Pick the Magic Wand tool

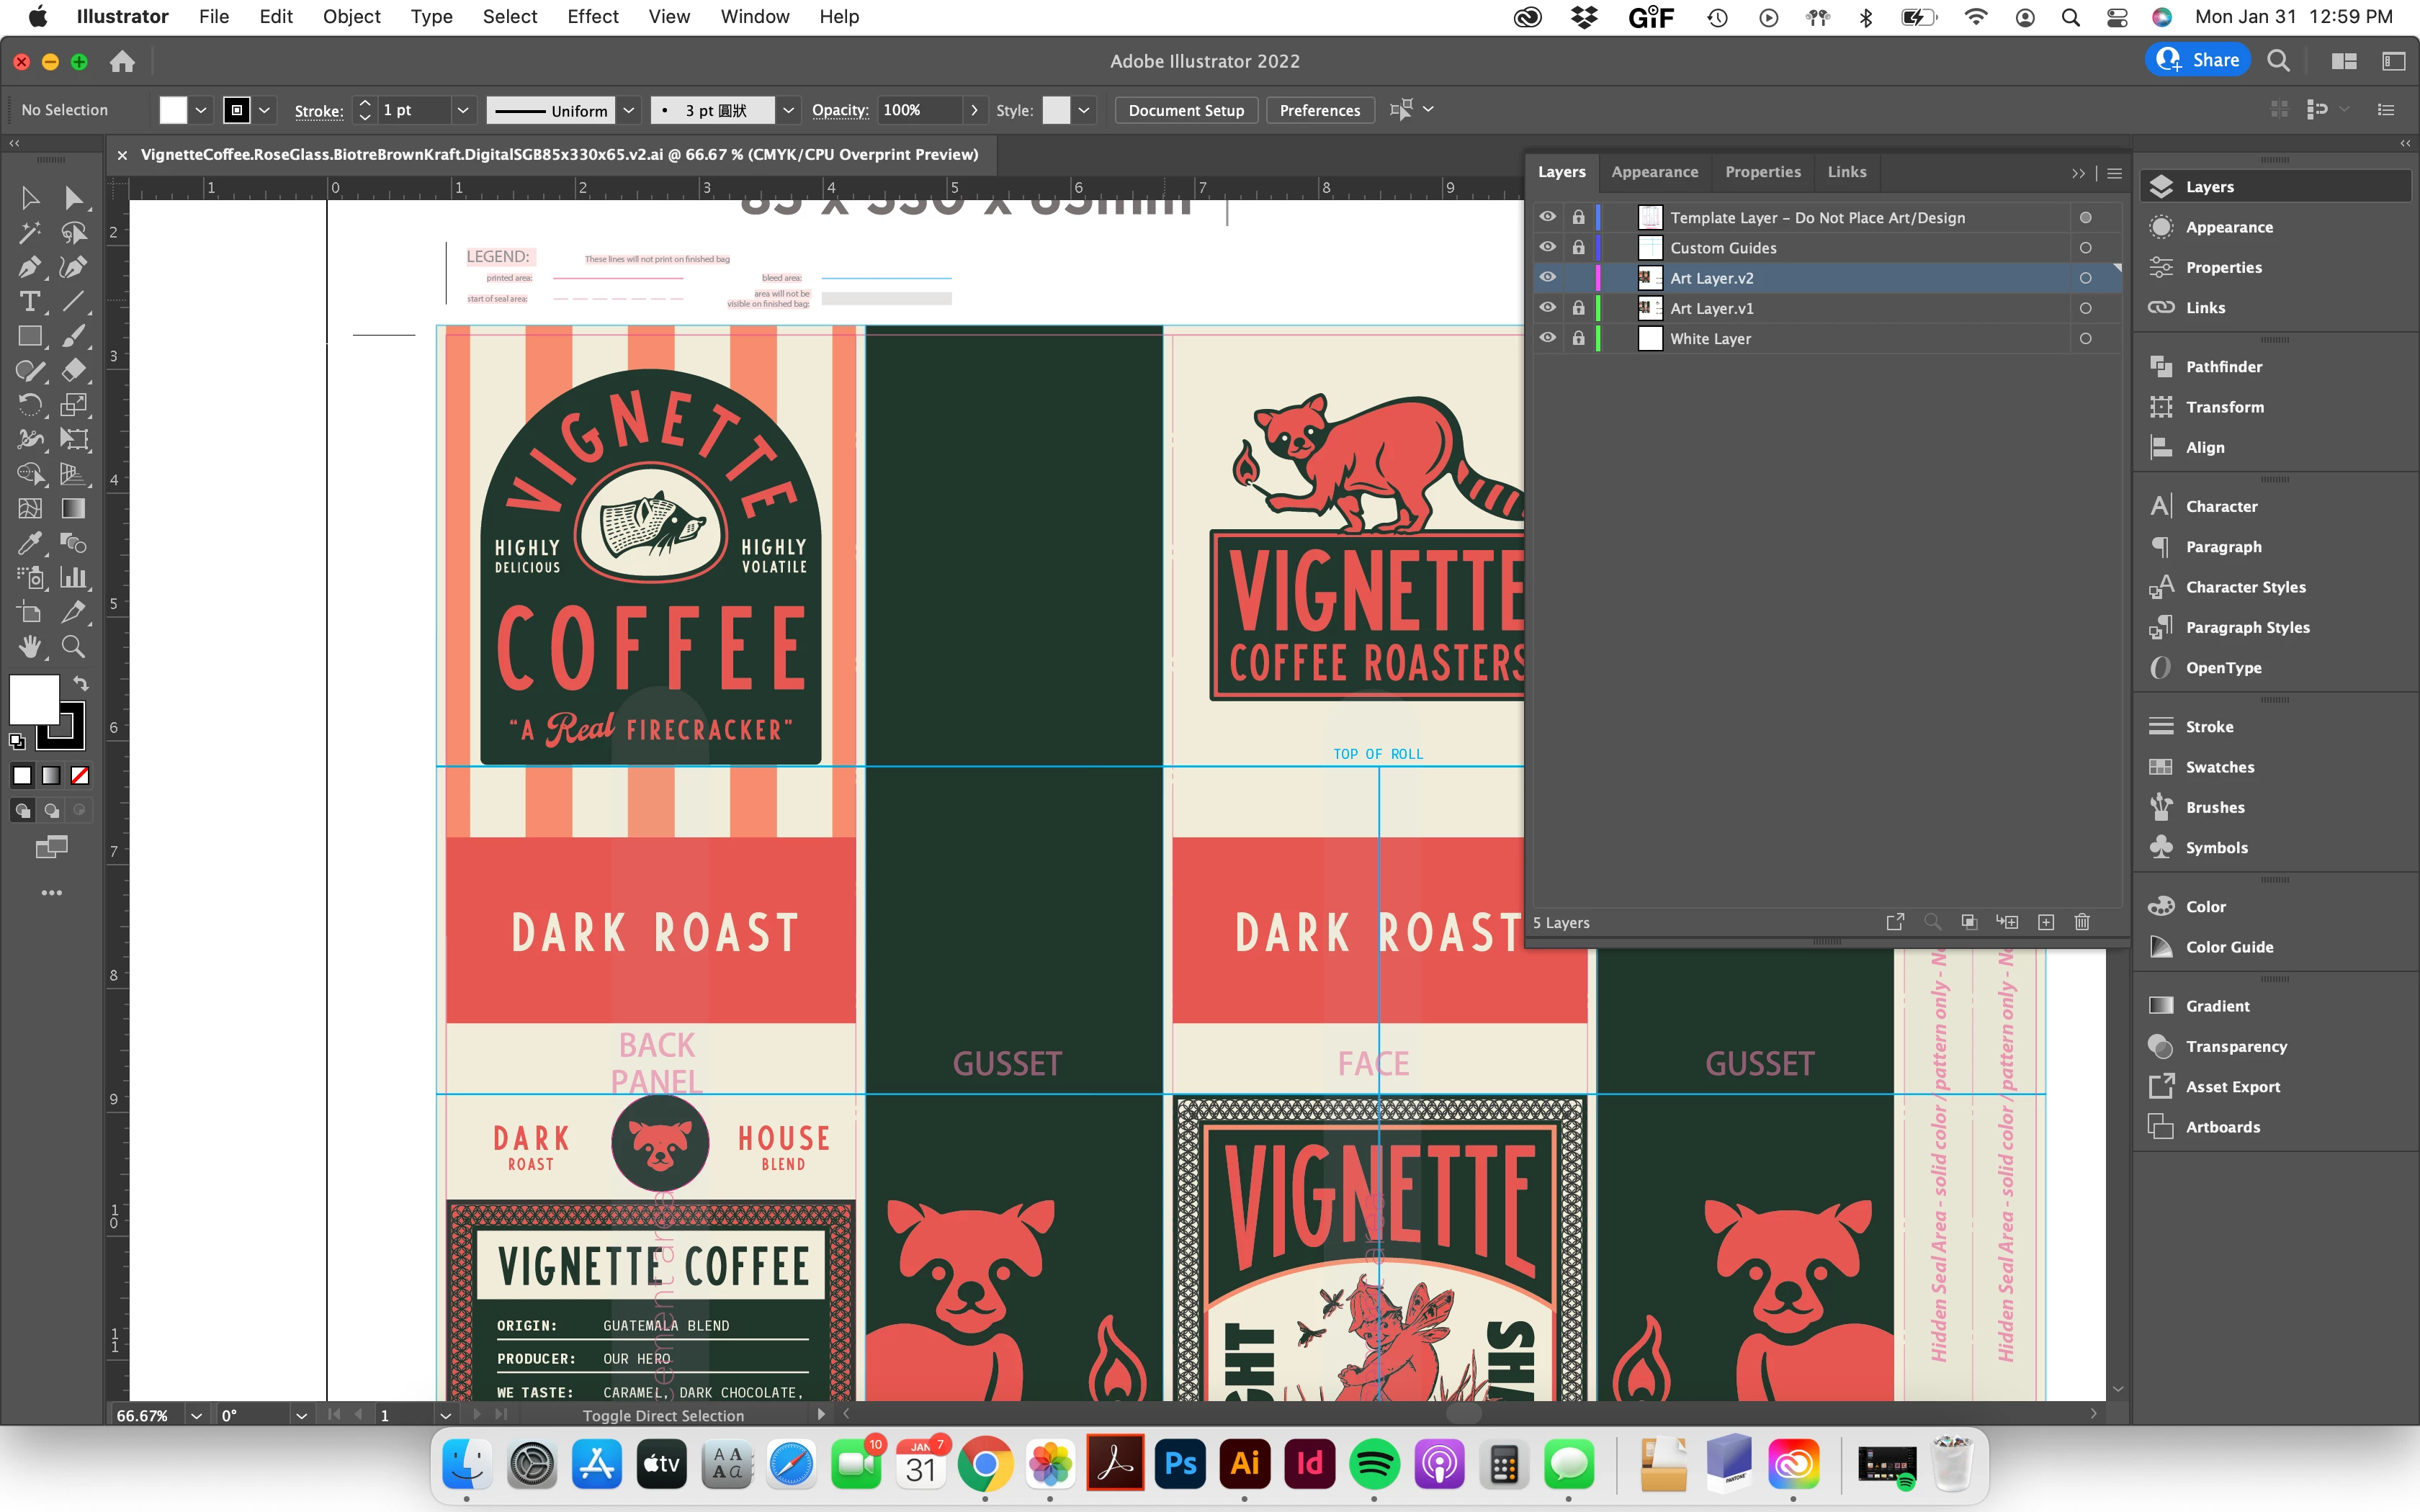(x=29, y=233)
